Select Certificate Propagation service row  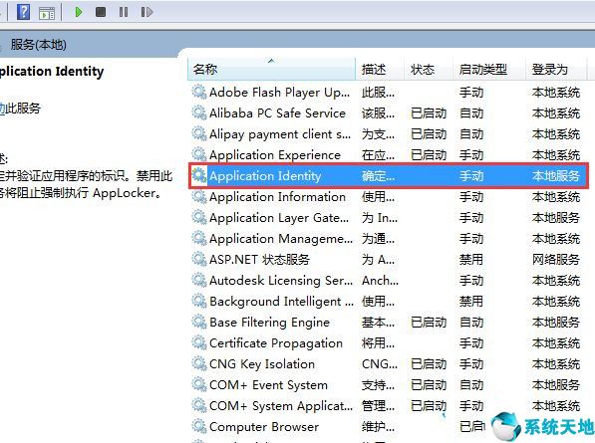(x=387, y=343)
